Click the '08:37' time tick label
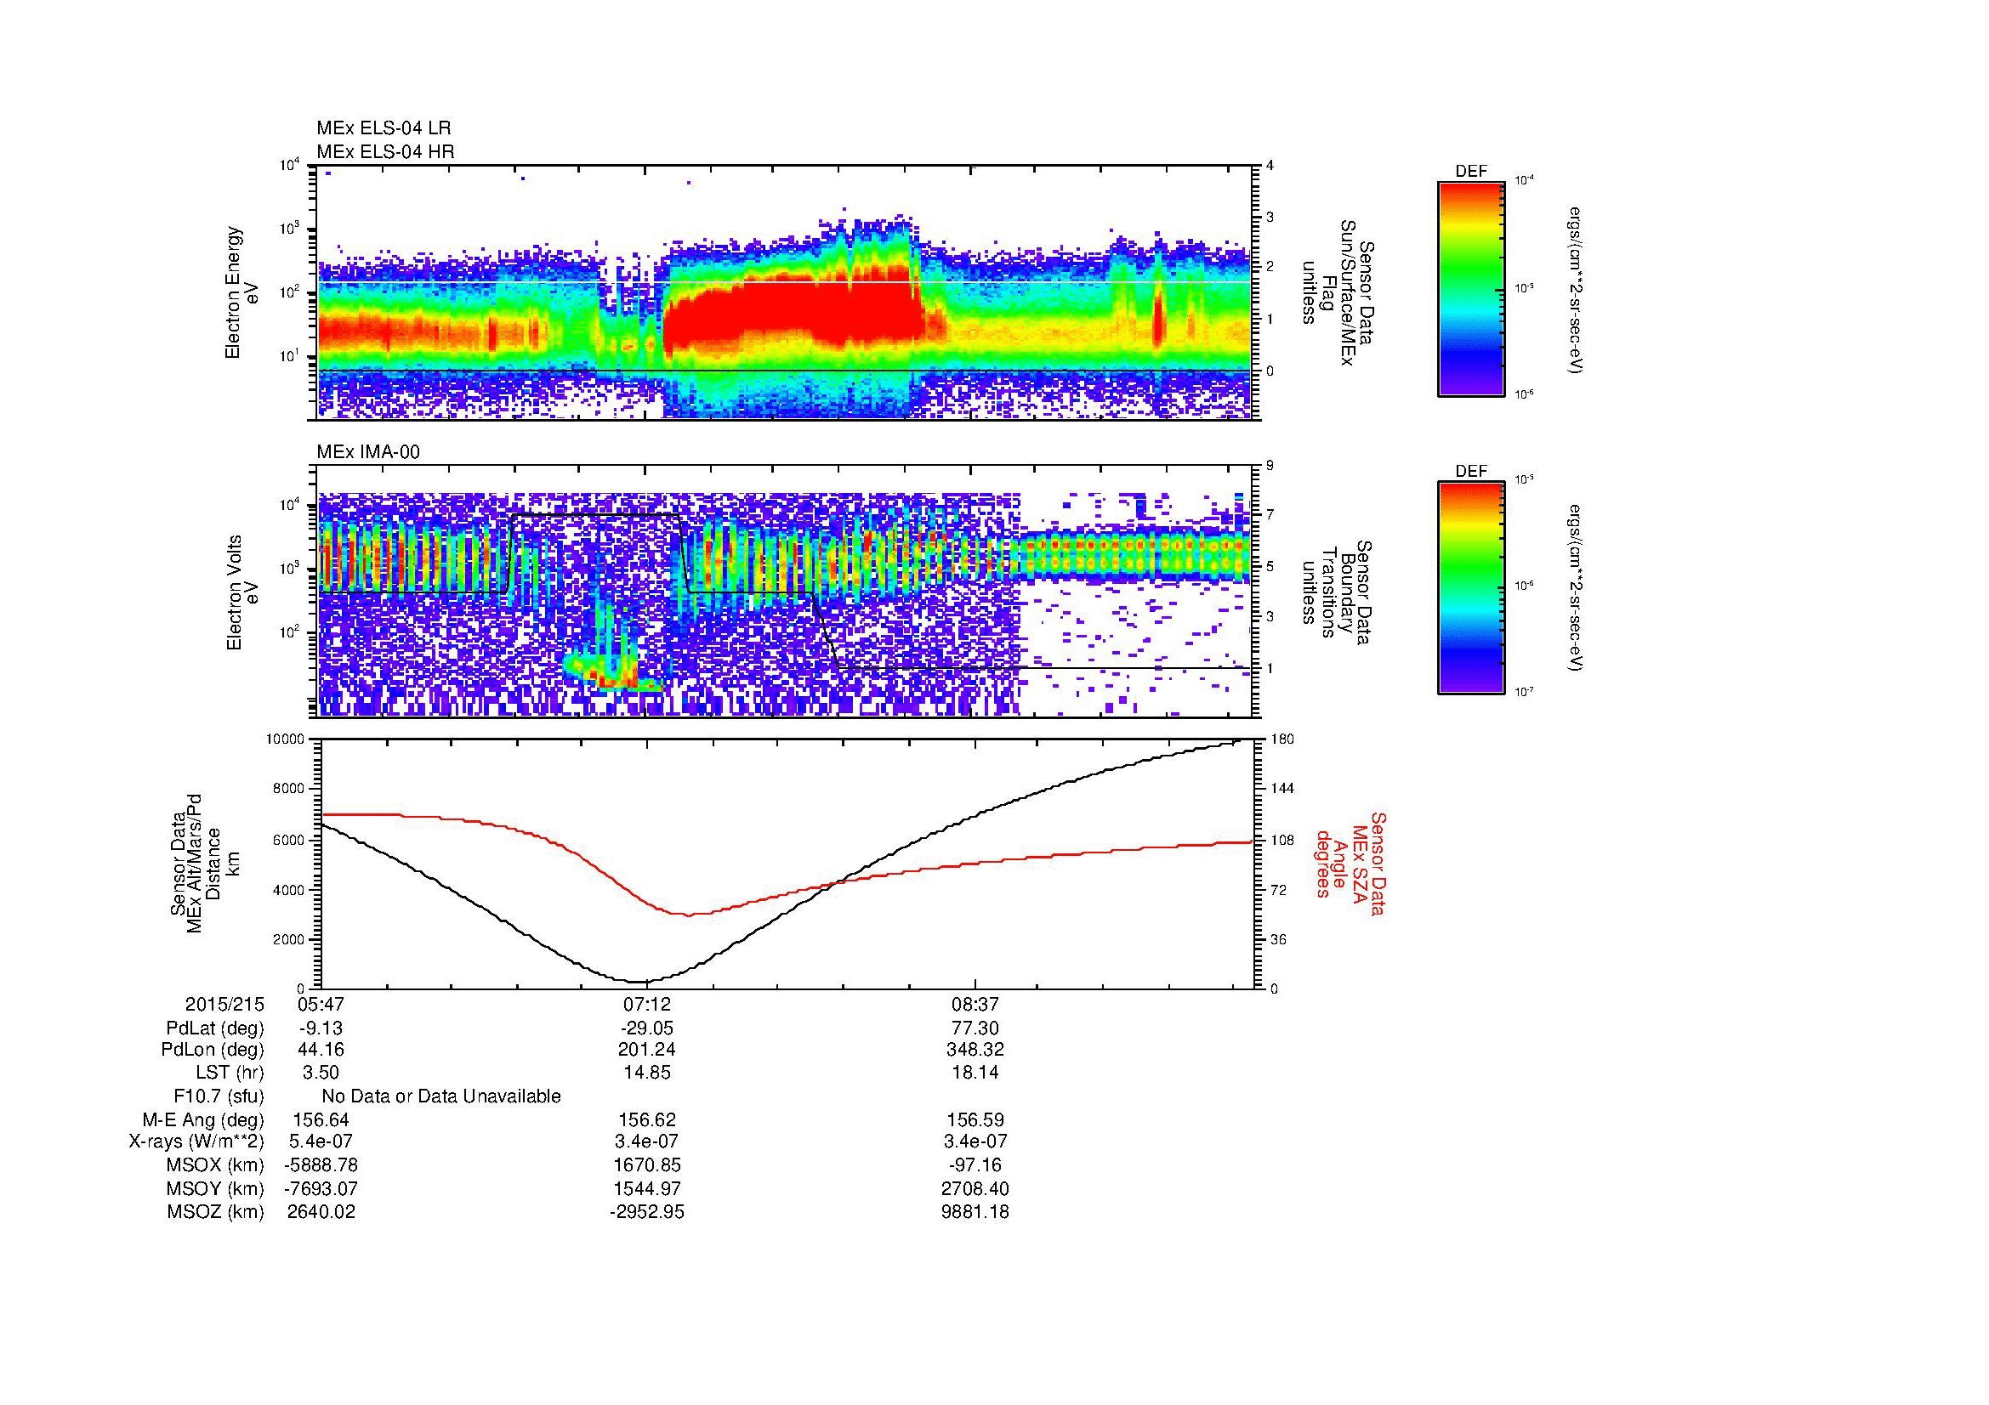 click(x=975, y=1005)
